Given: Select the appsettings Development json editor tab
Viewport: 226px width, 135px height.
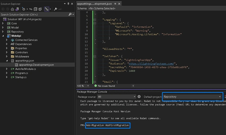Looking at the screenshot, I should point(94,4).
